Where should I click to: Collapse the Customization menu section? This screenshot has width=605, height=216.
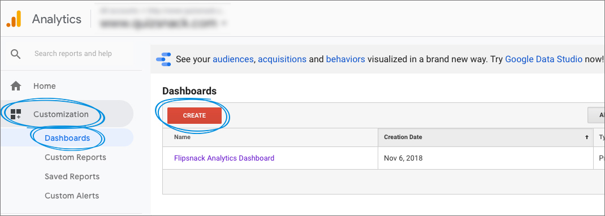pos(67,114)
